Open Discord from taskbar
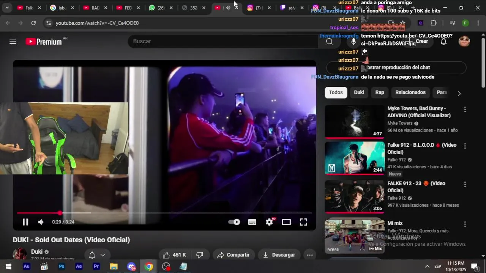Viewport: 486px width, 273px height. click(131, 267)
